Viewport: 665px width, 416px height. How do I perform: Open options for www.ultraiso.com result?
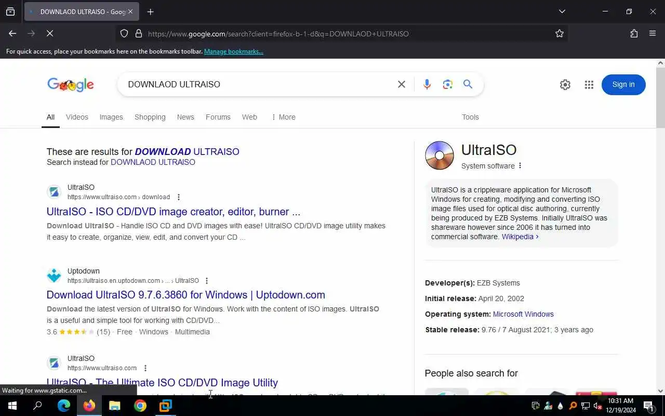point(145,368)
